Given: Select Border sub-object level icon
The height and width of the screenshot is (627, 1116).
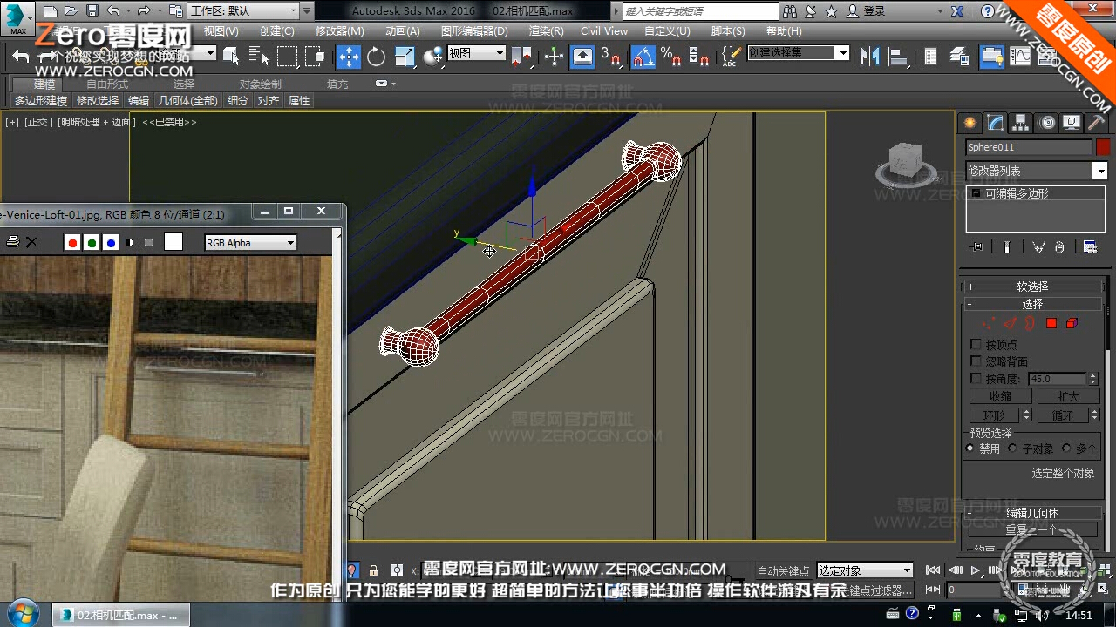Looking at the screenshot, I should click(x=1030, y=324).
